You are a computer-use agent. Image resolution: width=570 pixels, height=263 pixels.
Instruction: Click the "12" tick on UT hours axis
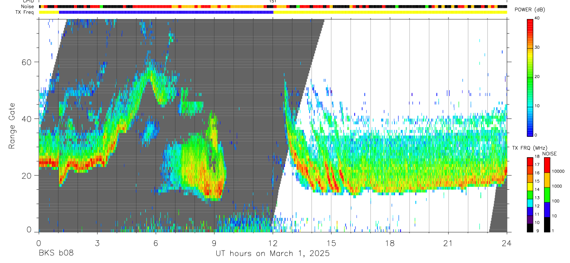[x=273, y=243]
